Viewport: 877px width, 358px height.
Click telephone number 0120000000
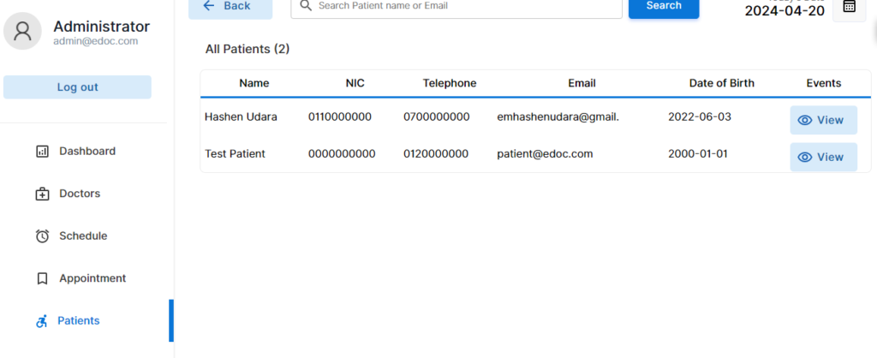click(436, 154)
